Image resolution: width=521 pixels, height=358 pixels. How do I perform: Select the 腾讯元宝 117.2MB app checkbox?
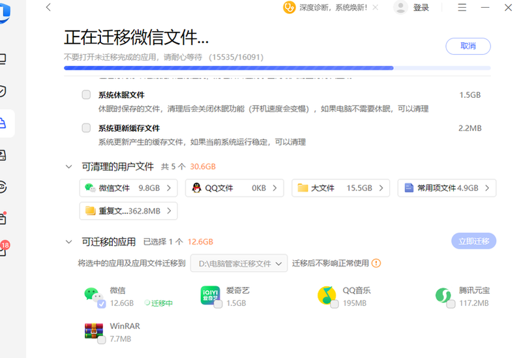(x=451, y=304)
